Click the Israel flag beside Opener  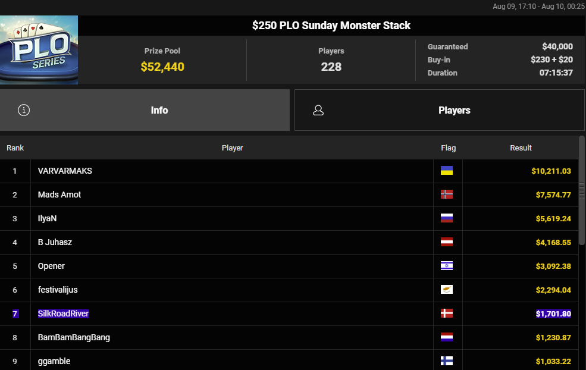pyautogui.click(x=447, y=266)
